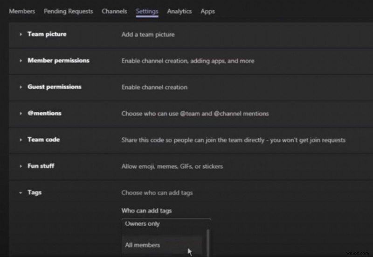Click the Fun stuff heading
373x257 pixels.
[x=41, y=166]
